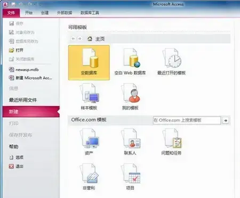Select the 联系人 contacts template

pos(130,142)
